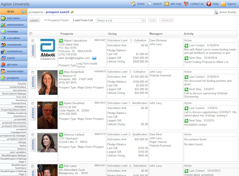239x176 pixels.
Task: Check the Vanessa Carland row checkbox
Action: (33, 135)
